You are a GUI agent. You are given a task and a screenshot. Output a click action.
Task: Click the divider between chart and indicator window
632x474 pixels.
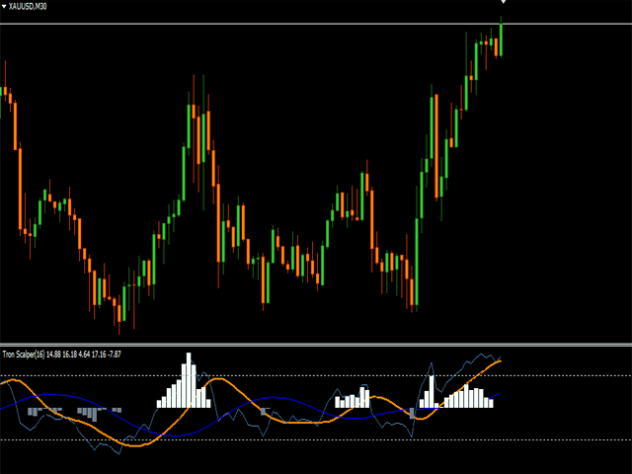point(316,345)
